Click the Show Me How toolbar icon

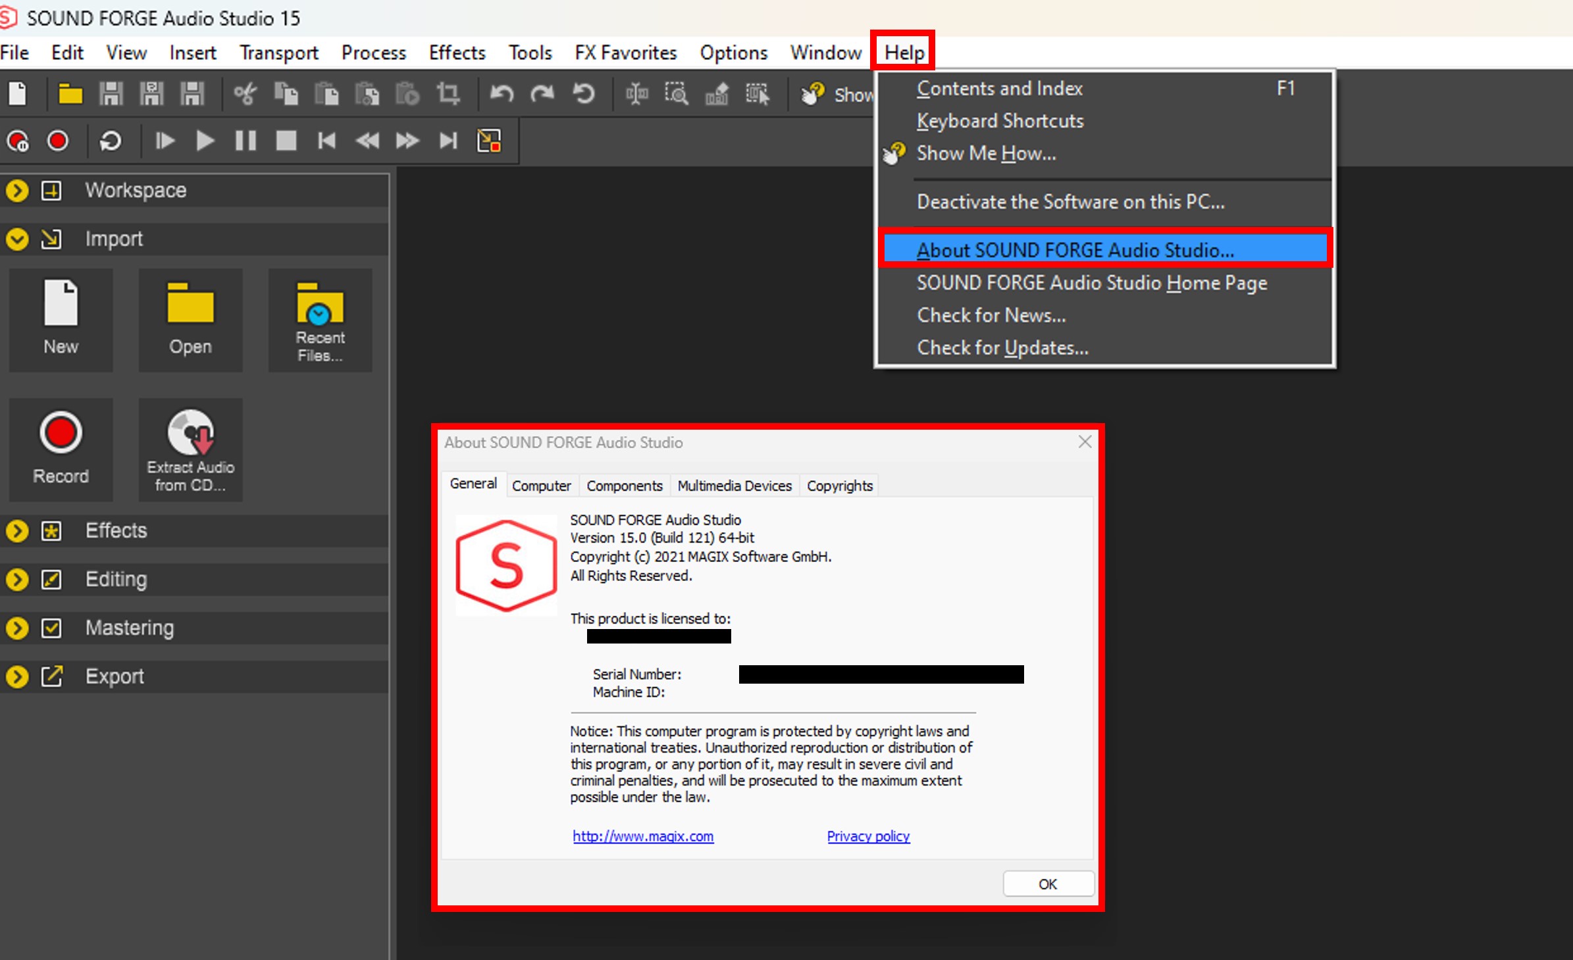(x=813, y=93)
